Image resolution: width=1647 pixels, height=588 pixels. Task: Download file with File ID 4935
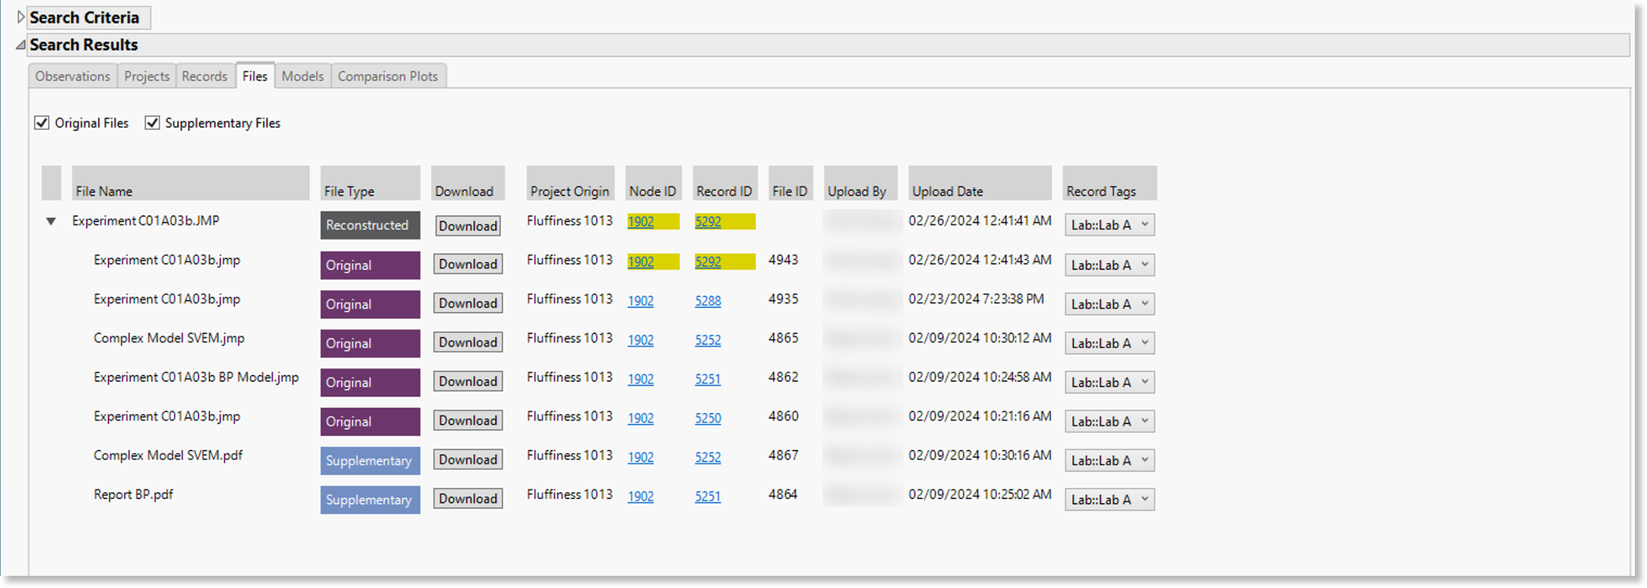[x=468, y=303]
